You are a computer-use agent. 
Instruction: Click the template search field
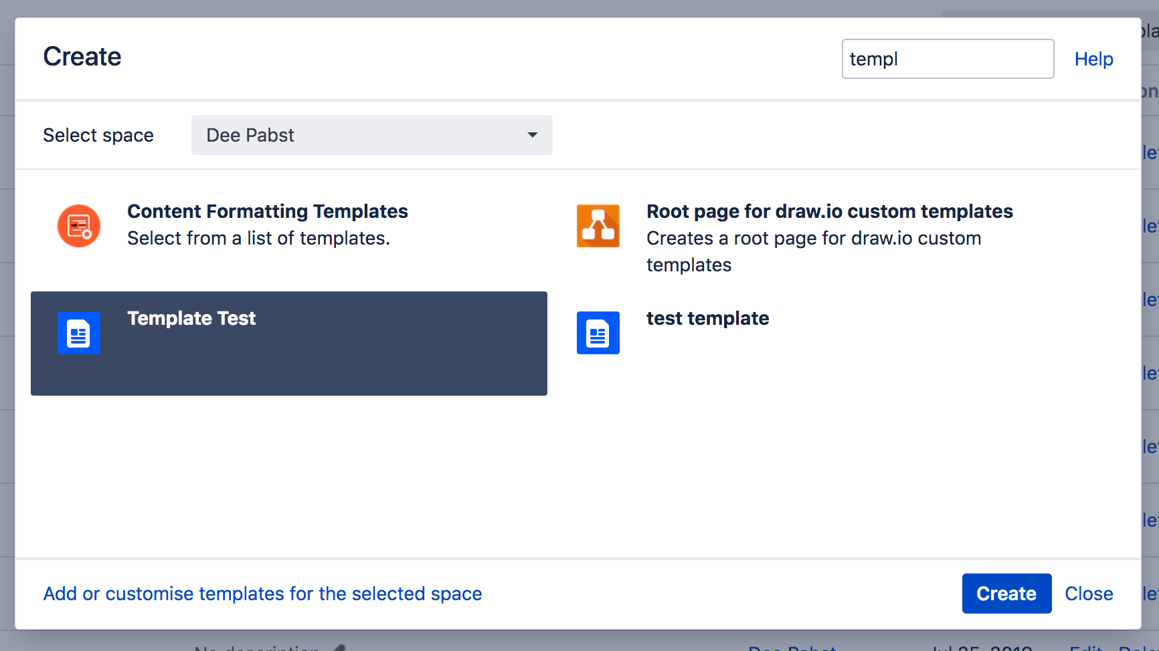point(947,59)
